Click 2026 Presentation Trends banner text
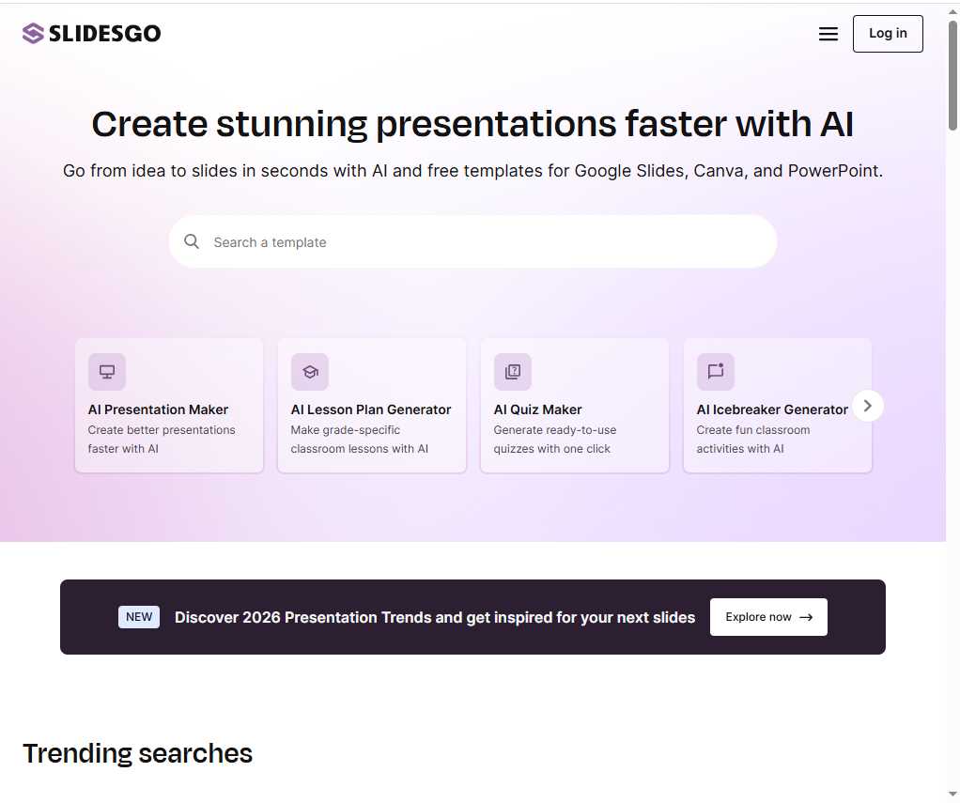This screenshot has height=803, width=960. point(434,617)
